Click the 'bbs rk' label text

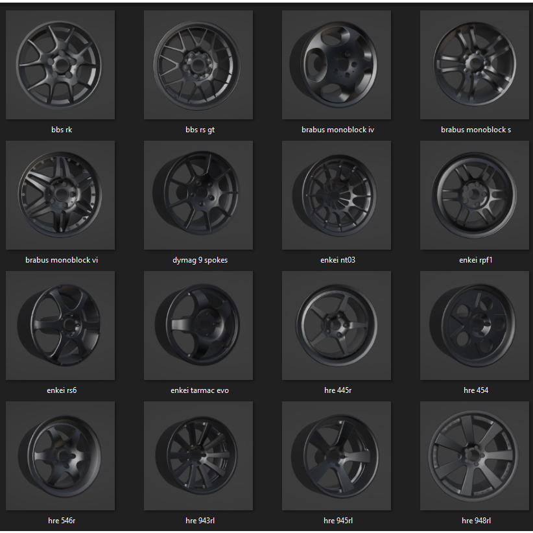click(x=62, y=130)
